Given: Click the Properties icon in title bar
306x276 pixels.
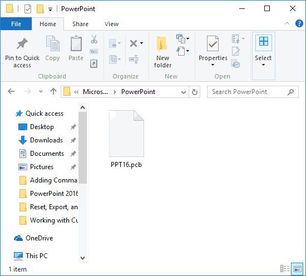Looking at the screenshot, I should (28, 9).
